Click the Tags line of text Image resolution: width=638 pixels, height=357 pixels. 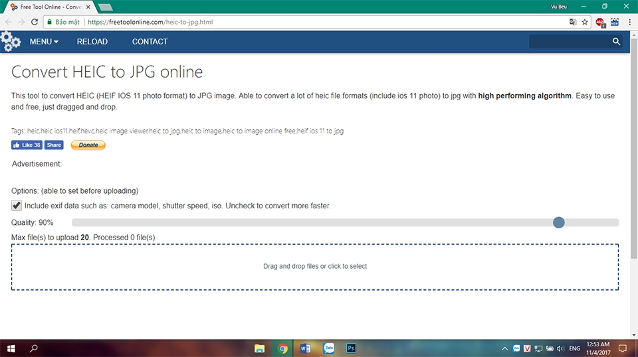177,131
